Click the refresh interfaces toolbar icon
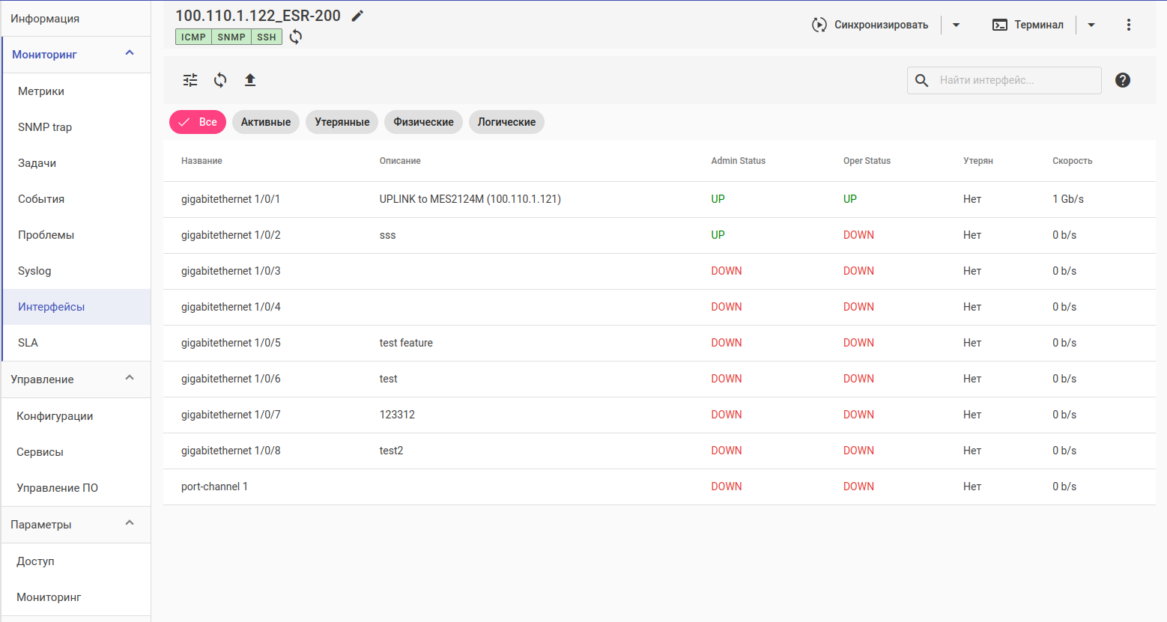 tap(220, 80)
